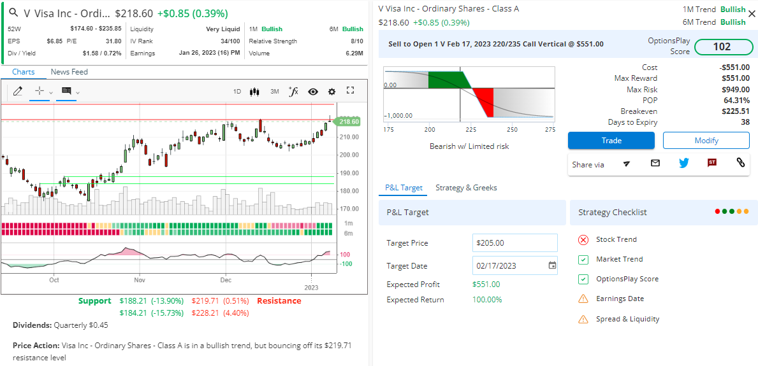Click the OptionsPlay Score checkmark icon
758x366 pixels.
583,279
